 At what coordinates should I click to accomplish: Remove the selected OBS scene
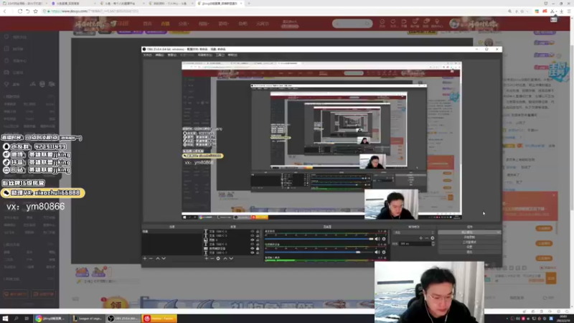coord(151,258)
